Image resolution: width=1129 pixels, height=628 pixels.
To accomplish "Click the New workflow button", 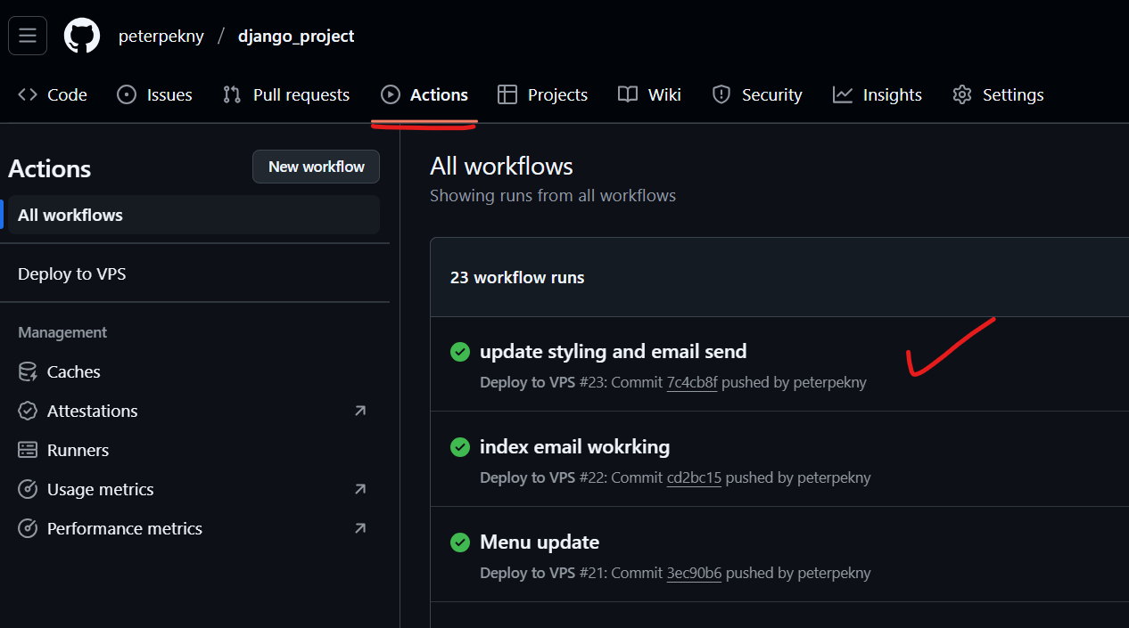I will [316, 167].
